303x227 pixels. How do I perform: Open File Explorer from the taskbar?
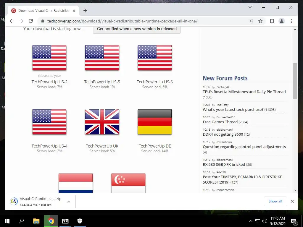pyautogui.click(x=36, y=221)
